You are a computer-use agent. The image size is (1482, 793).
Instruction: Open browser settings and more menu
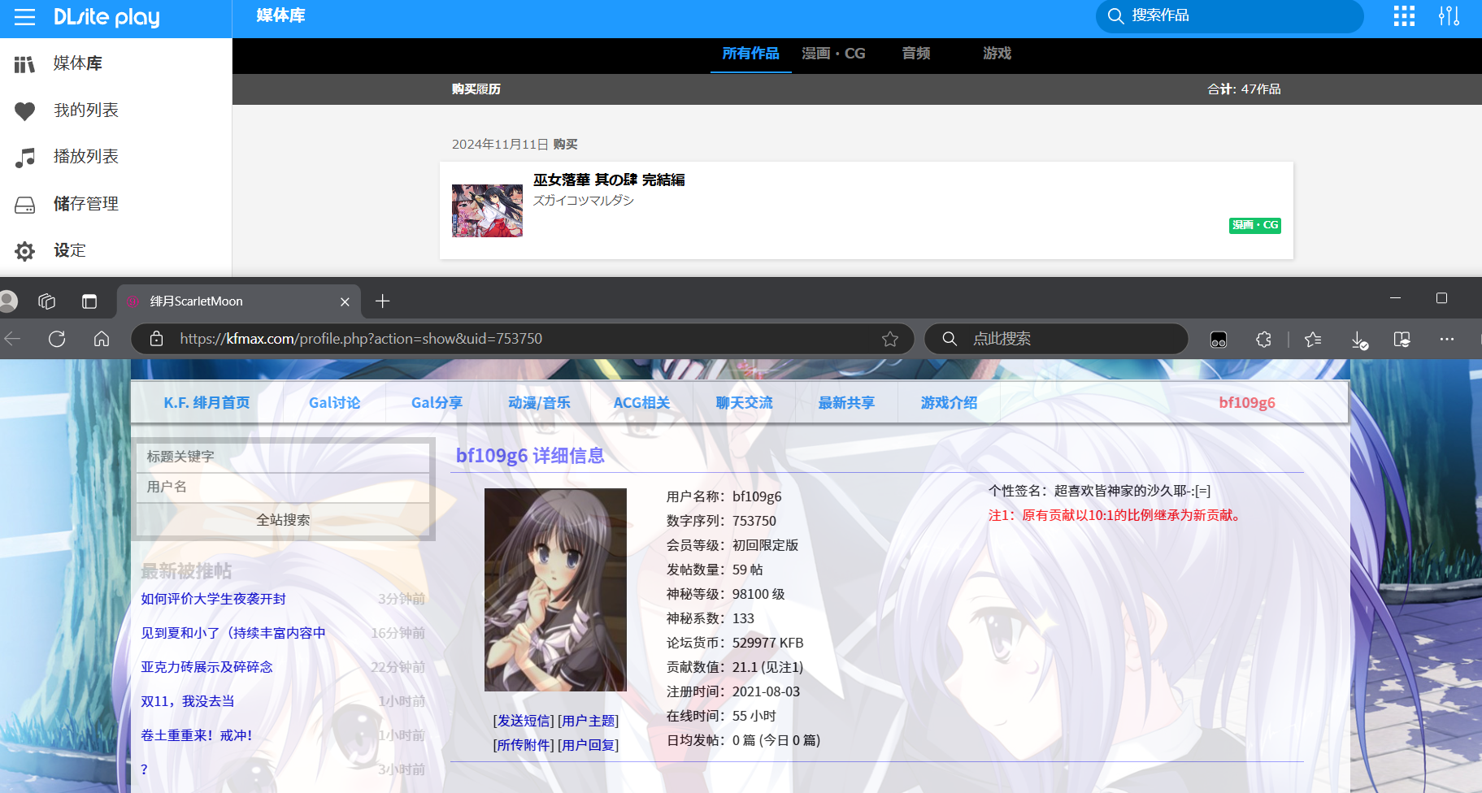click(x=1447, y=340)
